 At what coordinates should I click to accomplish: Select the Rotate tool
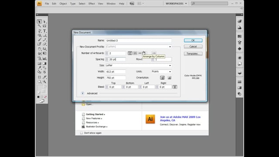coord(39,49)
